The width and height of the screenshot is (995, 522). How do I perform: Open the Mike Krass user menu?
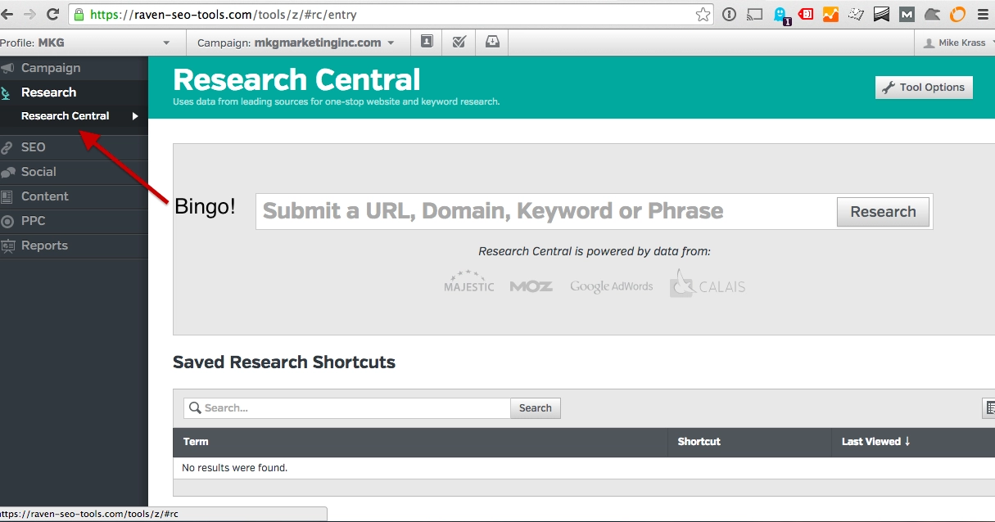coord(957,43)
